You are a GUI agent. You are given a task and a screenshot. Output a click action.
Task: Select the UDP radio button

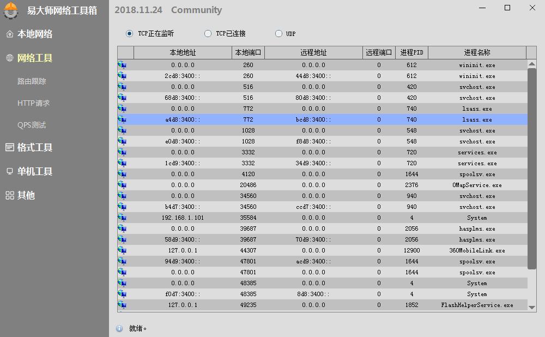278,33
